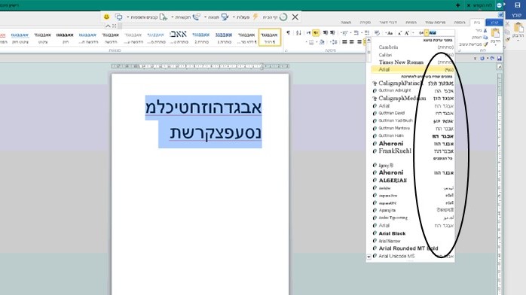This screenshot has height=295, width=526.
Task: Choose FrankRuehl from the font list
Action: click(x=413, y=151)
